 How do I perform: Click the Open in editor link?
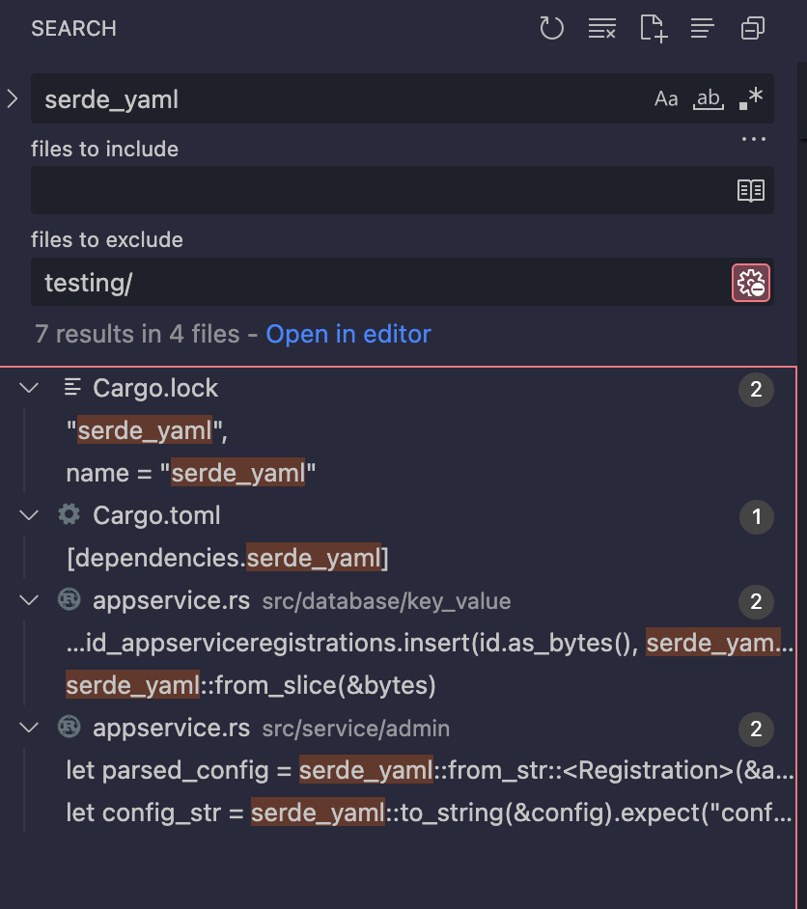(x=348, y=334)
